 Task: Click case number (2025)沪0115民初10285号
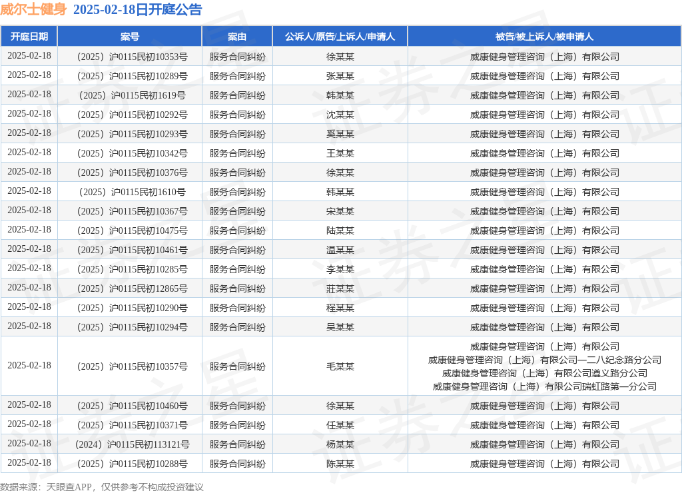(133, 269)
